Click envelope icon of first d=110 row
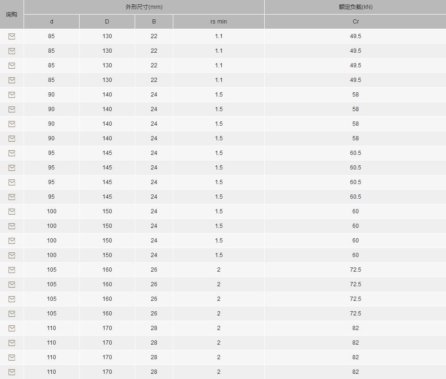 point(12,329)
